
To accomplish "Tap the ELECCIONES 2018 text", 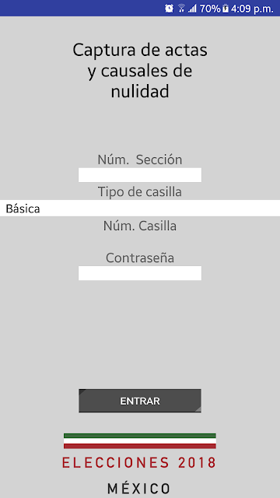I will click(139, 463).
